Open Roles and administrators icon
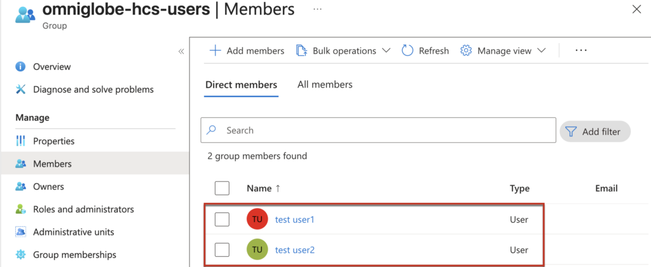651x267 pixels. click(x=20, y=209)
